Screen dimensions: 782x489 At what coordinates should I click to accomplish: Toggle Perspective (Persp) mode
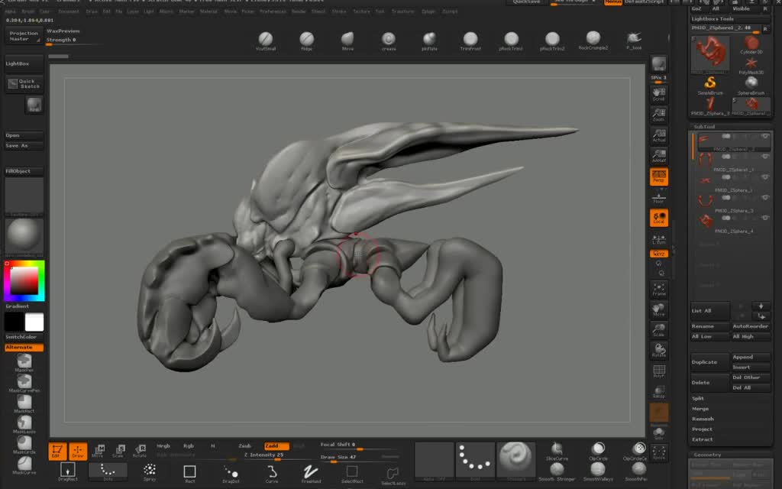(x=659, y=176)
